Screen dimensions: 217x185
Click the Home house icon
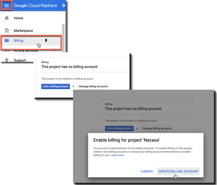(x=7, y=18)
